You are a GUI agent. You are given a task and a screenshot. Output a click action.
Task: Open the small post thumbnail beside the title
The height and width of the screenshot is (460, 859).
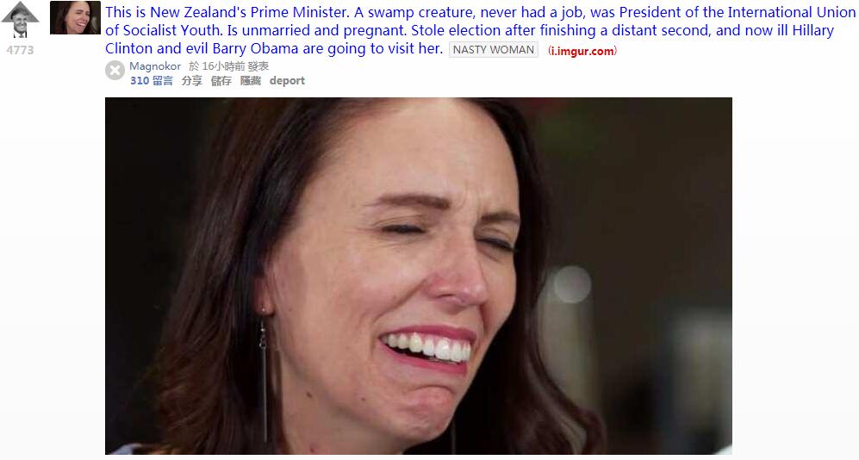pyautogui.click(x=75, y=17)
